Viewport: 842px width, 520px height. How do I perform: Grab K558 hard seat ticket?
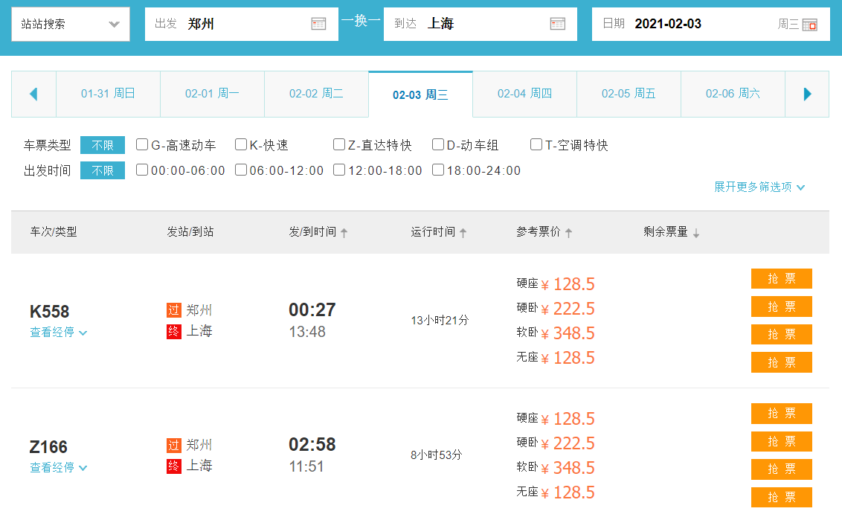(781, 279)
